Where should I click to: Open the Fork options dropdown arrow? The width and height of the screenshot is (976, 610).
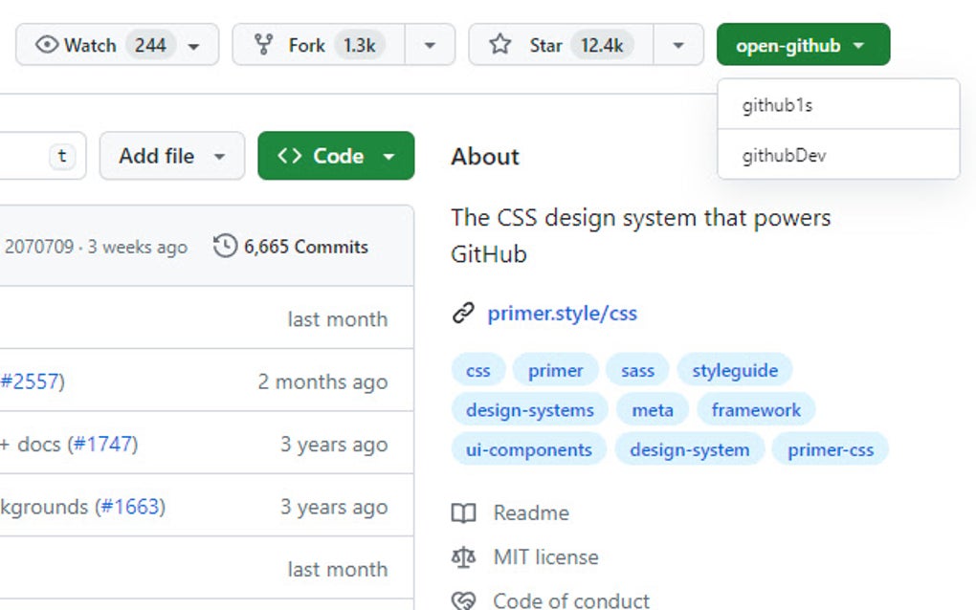[430, 45]
